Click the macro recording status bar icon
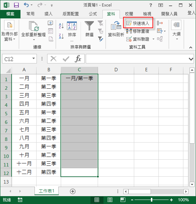 tap(20, 200)
